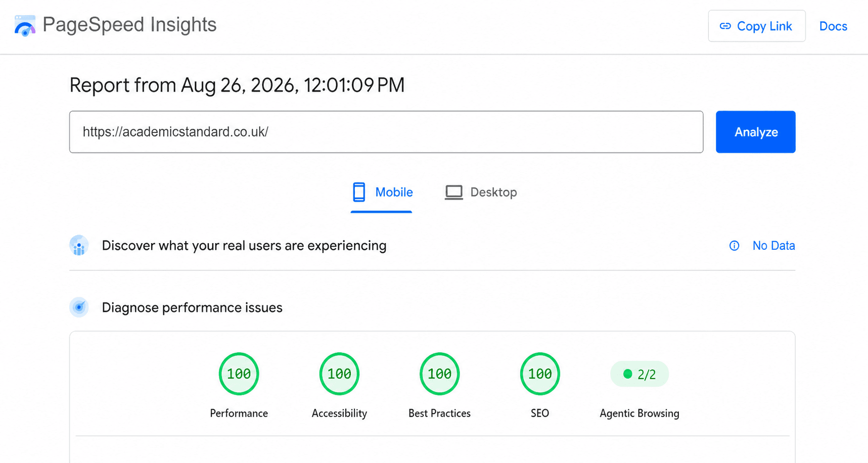
Task: Select the Performance score gauge
Action: (239, 374)
